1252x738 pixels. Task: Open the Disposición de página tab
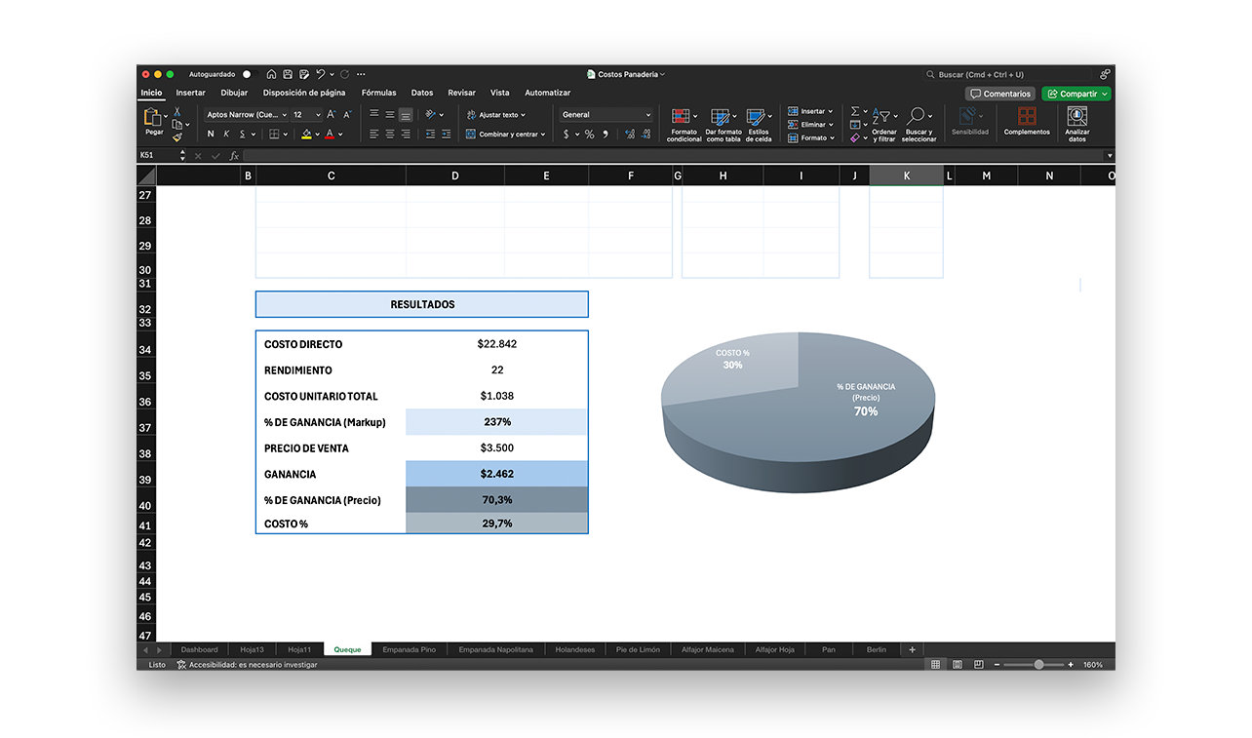coord(304,93)
